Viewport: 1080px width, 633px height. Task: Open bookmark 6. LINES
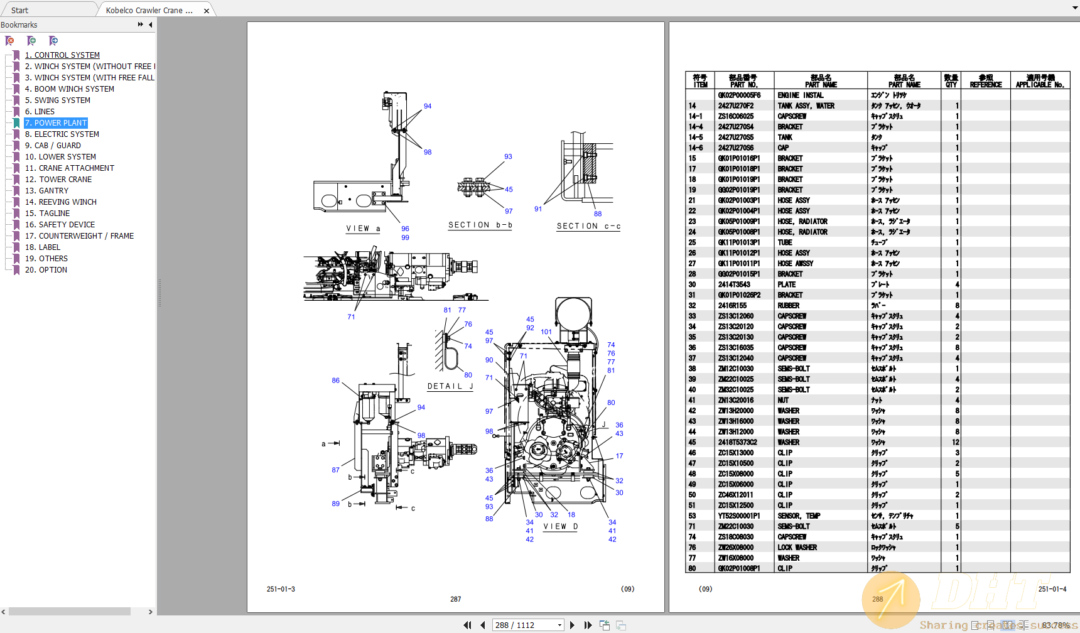[x=40, y=112]
